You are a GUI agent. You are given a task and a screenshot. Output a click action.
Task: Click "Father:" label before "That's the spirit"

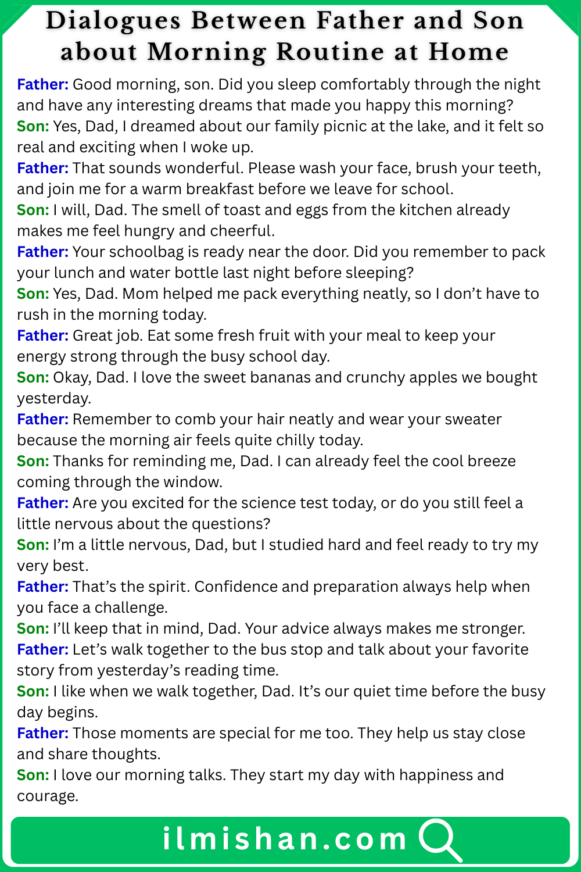pos(43,587)
